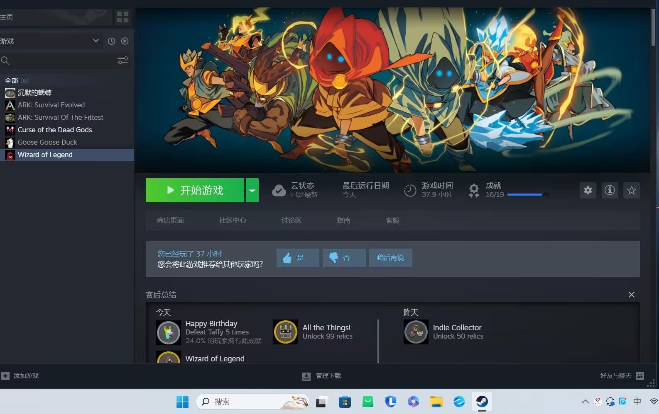This screenshot has width=659, height=414.
Task: Click the 游戏时间 clock icon
Action: click(x=410, y=190)
